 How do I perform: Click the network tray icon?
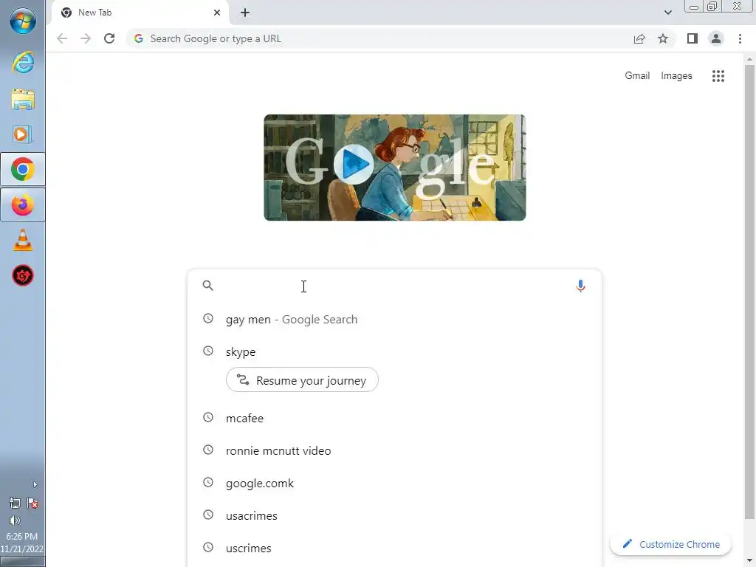pyautogui.click(x=15, y=504)
